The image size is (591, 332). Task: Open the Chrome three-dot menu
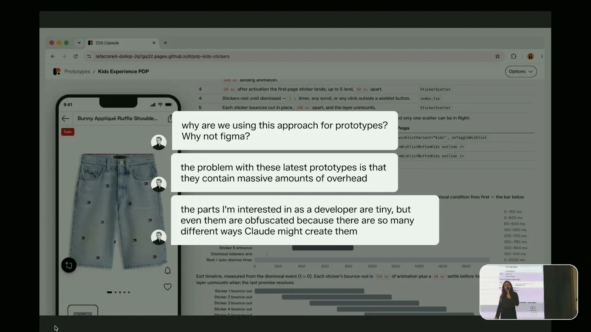tap(542, 56)
